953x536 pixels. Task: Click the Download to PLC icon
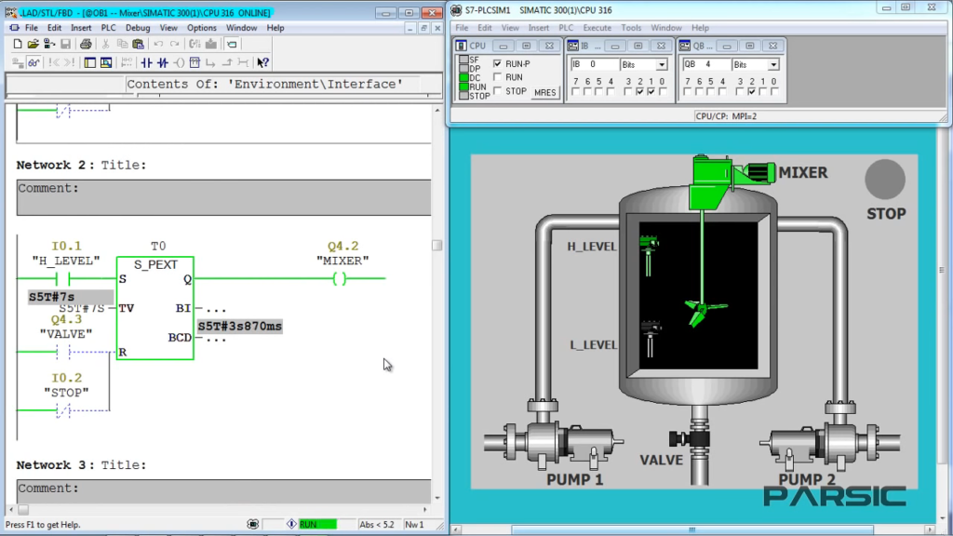point(211,44)
